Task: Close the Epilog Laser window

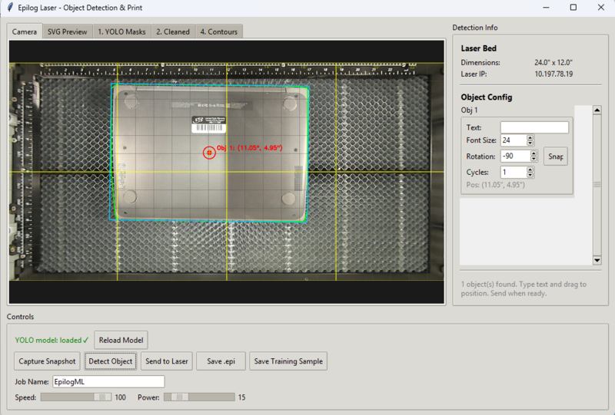Action: [601, 8]
